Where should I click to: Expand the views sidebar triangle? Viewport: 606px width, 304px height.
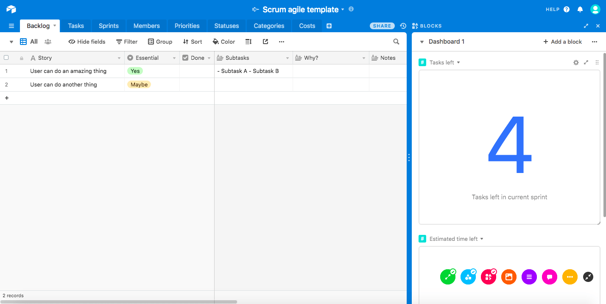click(x=11, y=42)
